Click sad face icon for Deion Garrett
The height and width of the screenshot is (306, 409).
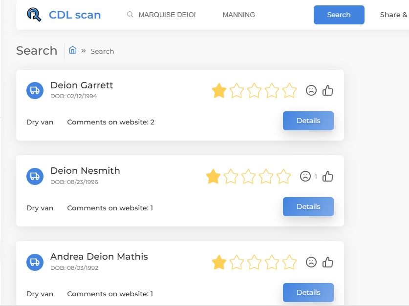click(311, 90)
